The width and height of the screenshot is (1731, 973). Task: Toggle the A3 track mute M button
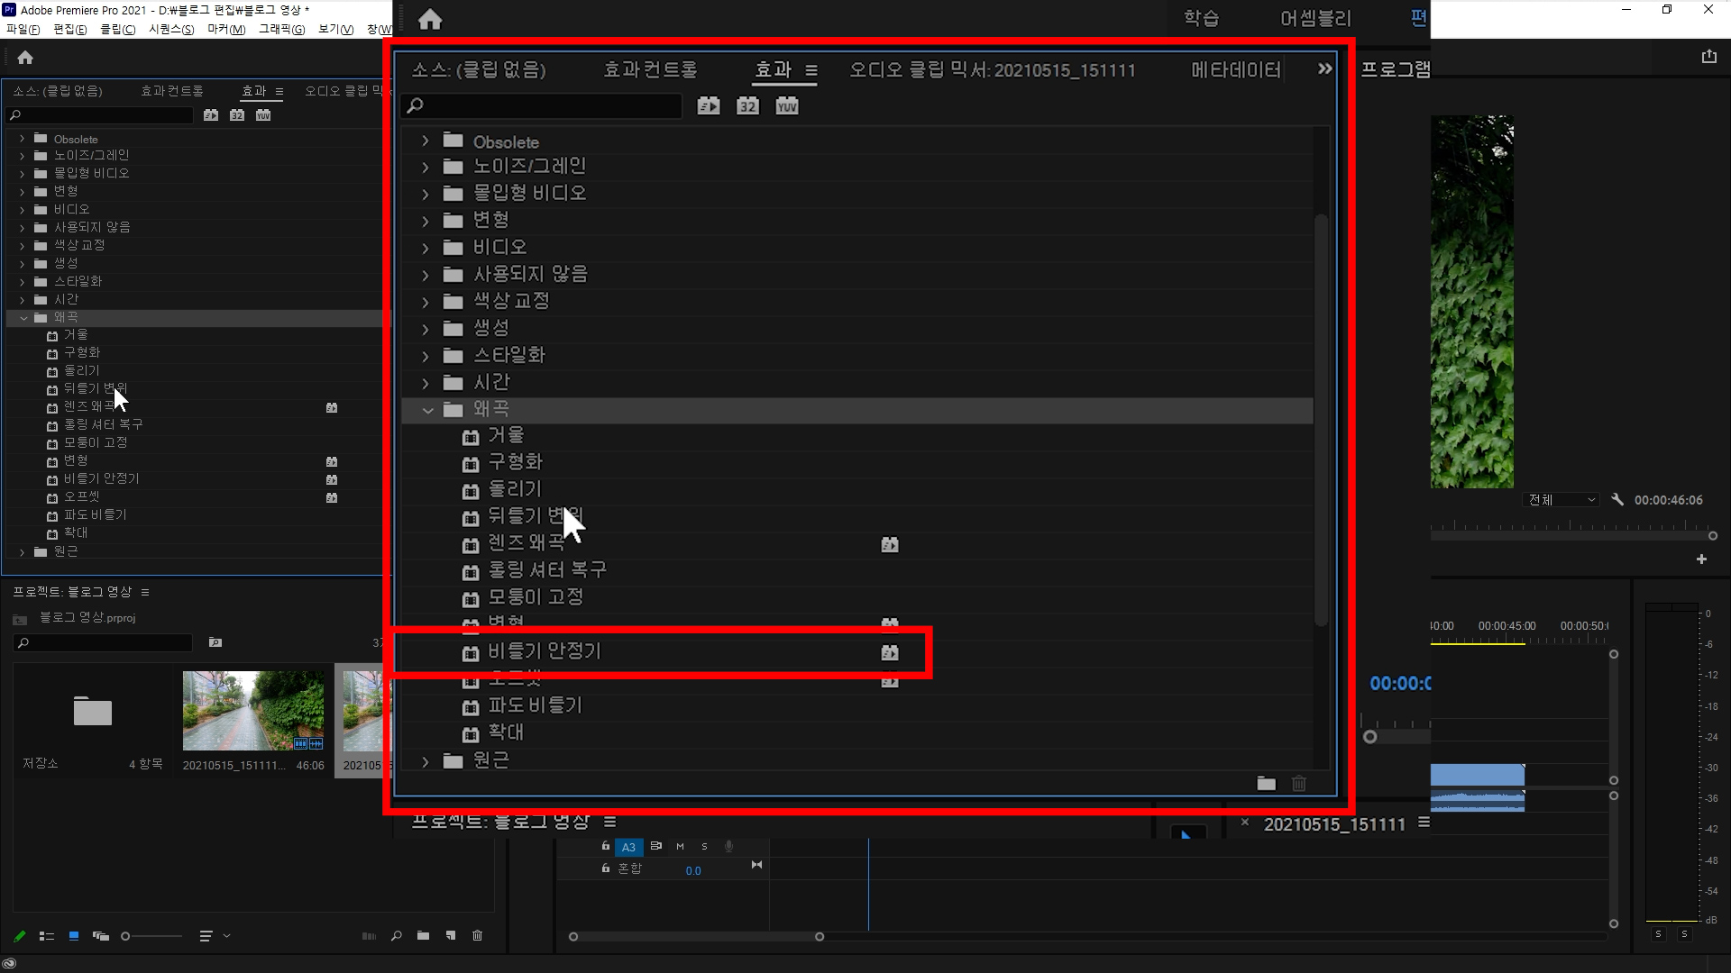[x=680, y=847]
